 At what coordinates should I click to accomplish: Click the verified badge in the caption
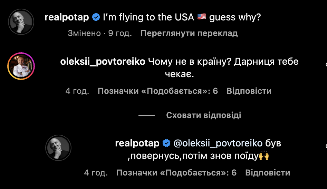click(x=96, y=17)
